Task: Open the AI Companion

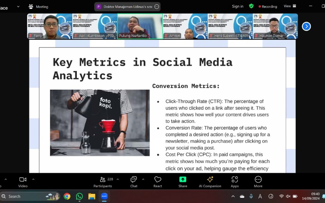Action: pos(210,182)
